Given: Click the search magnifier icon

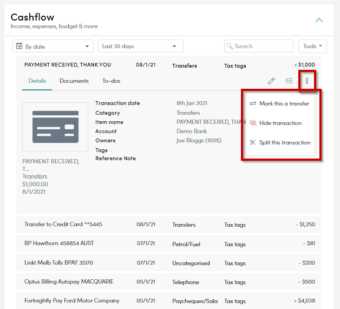Looking at the screenshot, I should [x=230, y=46].
